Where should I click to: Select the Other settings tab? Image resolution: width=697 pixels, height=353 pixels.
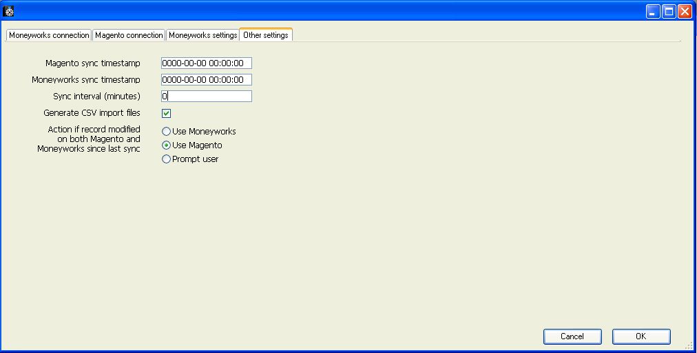click(266, 34)
